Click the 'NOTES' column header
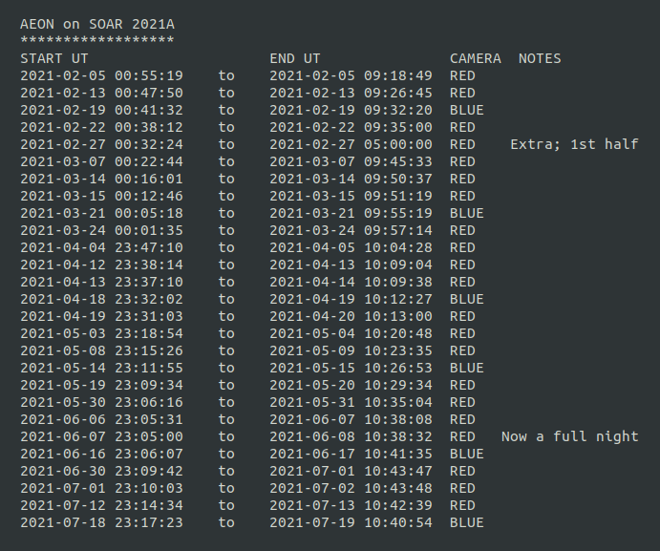660x551 pixels. 540,58
